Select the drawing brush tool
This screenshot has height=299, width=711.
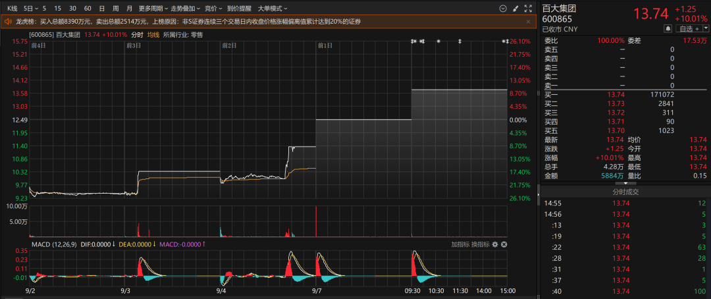click(515, 8)
